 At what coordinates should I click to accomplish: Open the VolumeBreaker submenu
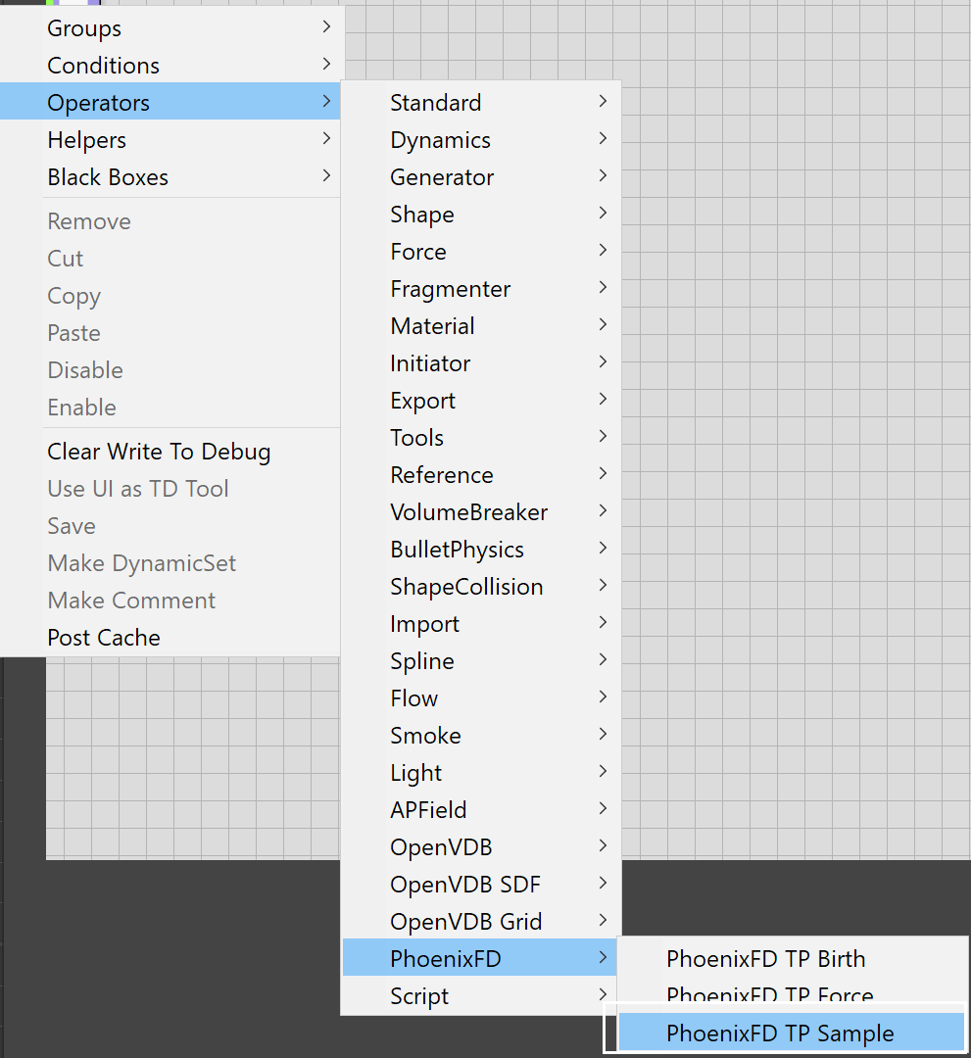[480, 512]
